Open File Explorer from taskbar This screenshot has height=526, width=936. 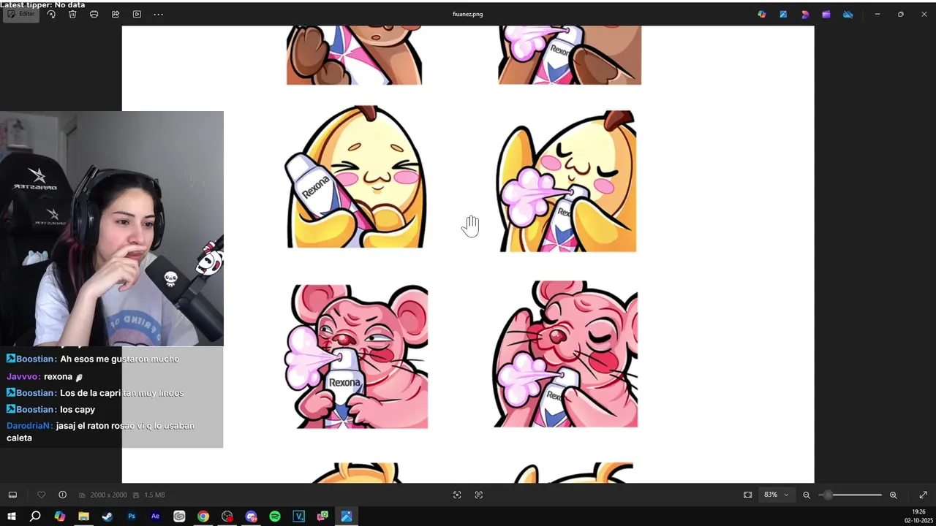pos(83,517)
